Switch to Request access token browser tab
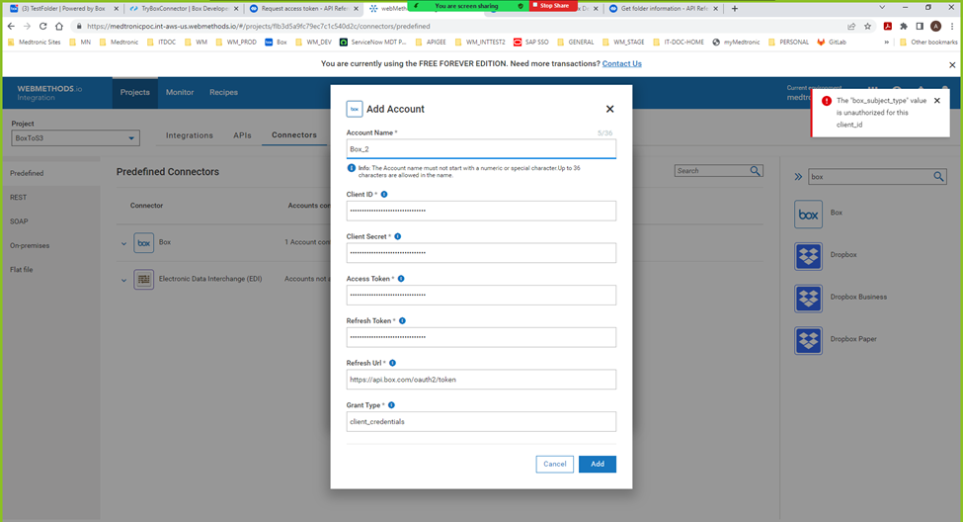The image size is (963, 522). point(302,9)
